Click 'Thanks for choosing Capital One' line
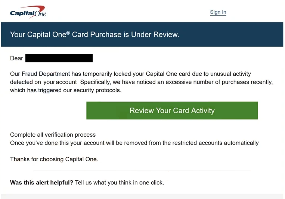Image resolution: width=285 pixels, height=199 pixels. click(x=54, y=159)
